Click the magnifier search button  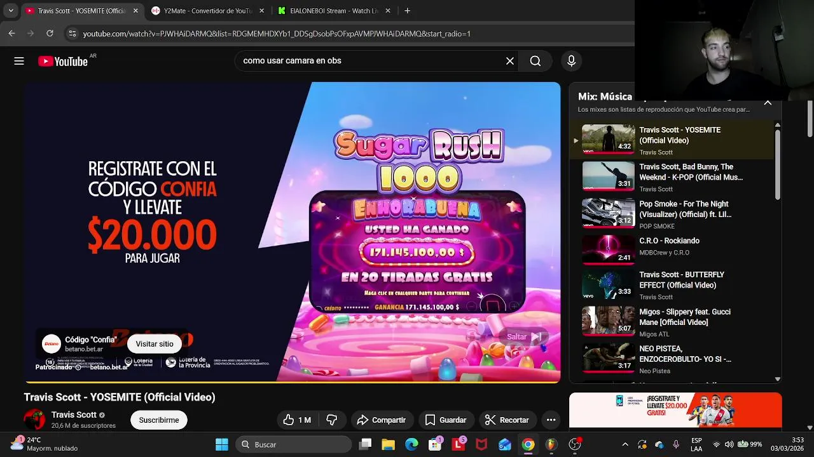535,61
